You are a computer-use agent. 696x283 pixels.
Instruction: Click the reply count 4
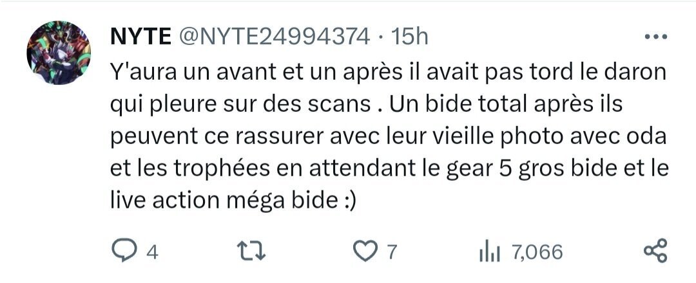(x=152, y=252)
